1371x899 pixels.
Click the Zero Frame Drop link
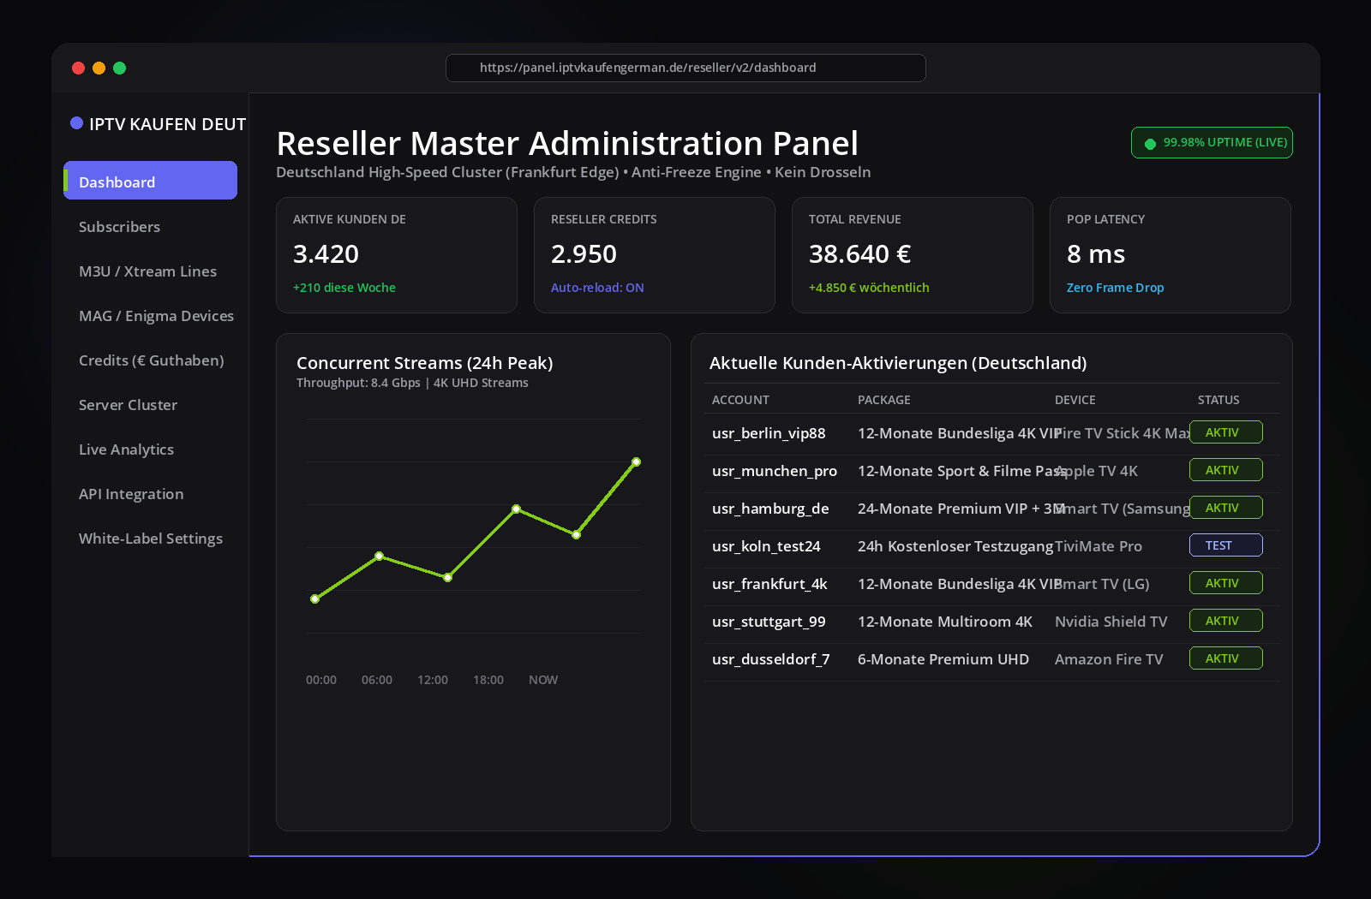click(1115, 288)
